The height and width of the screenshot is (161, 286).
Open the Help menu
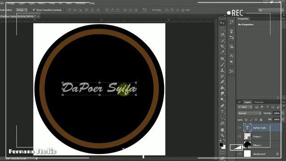[x=92, y=3]
